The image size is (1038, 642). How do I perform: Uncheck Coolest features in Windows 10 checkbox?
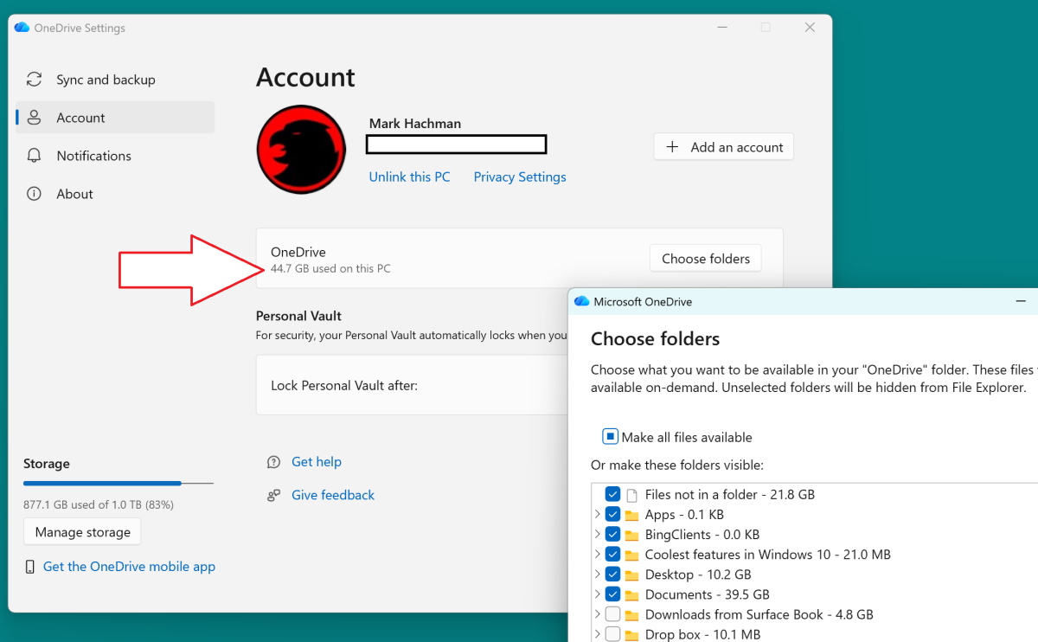(x=612, y=555)
